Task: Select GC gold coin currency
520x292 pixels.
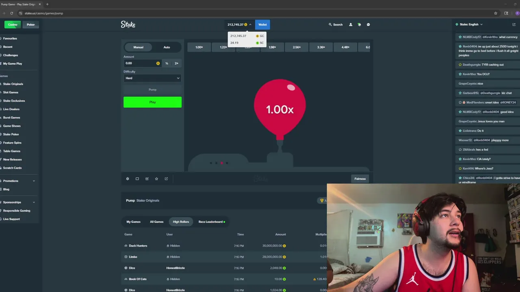Action: coord(247,36)
